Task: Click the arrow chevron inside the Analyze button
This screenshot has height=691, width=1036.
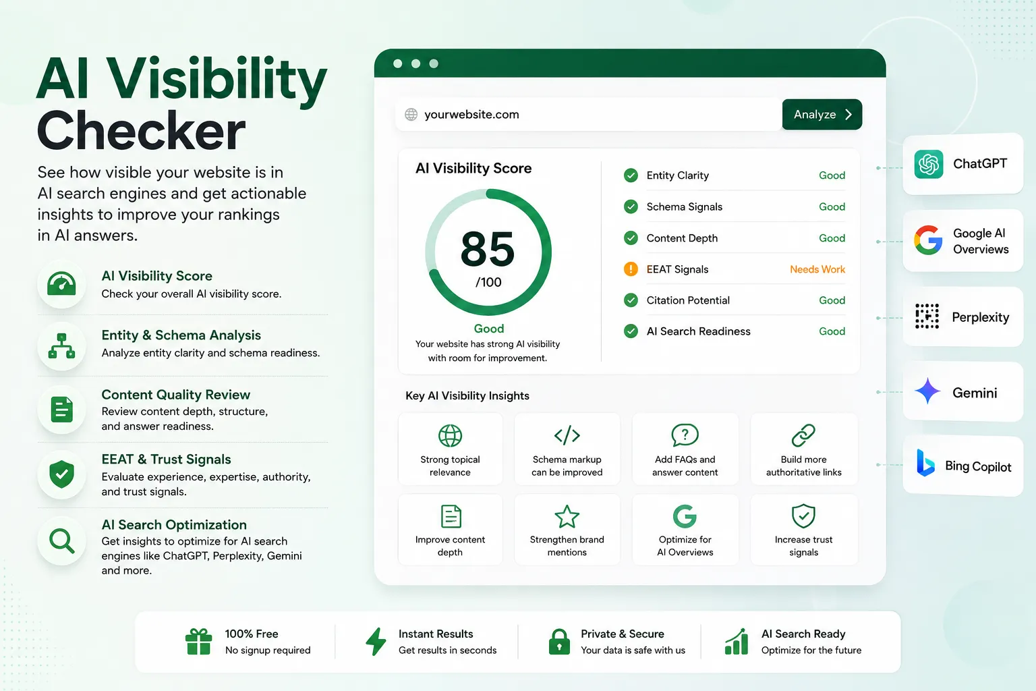Action: pyautogui.click(x=848, y=115)
